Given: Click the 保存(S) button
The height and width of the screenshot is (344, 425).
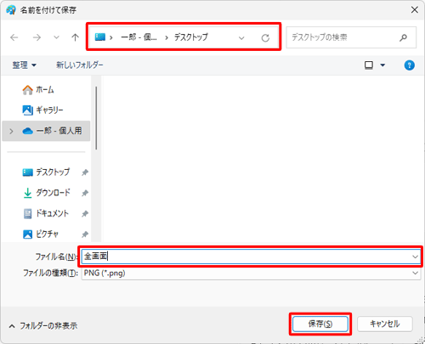Looking at the screenshot, I should (320, 324).
